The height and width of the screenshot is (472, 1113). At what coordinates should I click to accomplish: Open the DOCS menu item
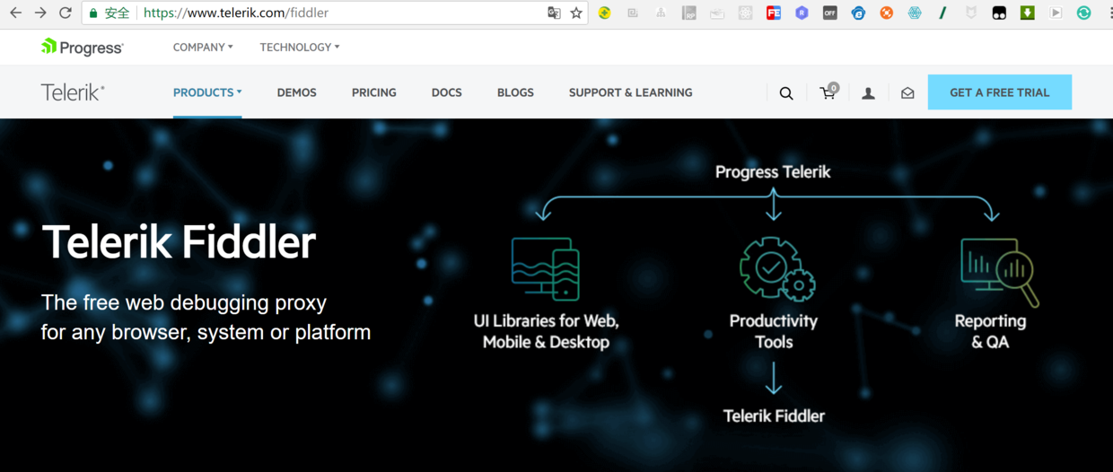click(446, 92)
